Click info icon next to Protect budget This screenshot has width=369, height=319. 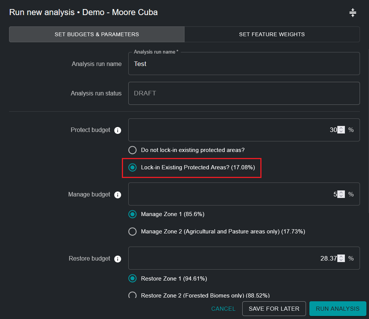(118, 130)
